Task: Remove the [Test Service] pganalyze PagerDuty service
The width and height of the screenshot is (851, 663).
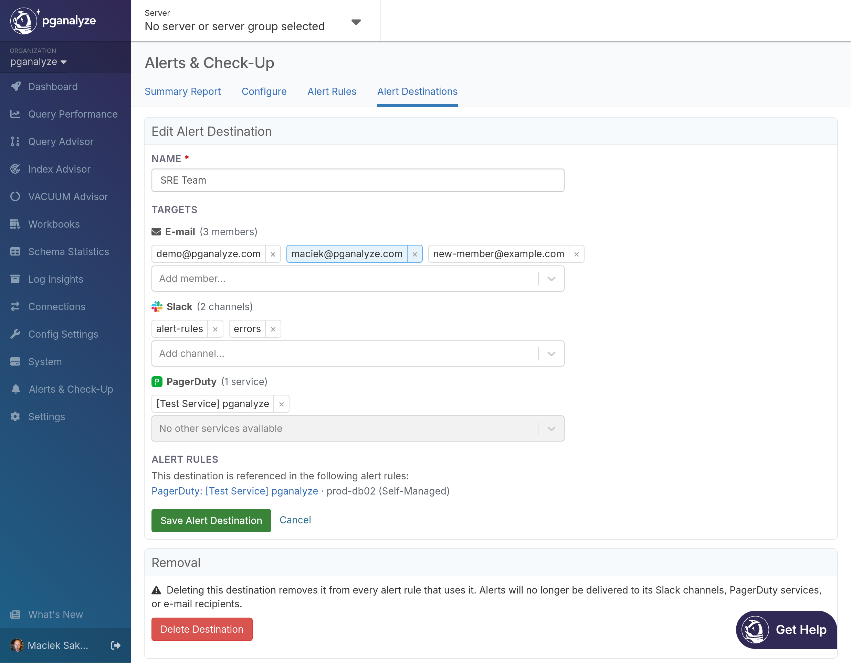Action: (281, 404)
